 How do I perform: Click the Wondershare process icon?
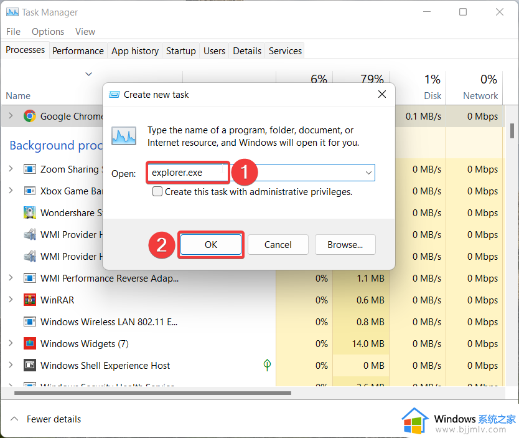[x=30, y=212]
